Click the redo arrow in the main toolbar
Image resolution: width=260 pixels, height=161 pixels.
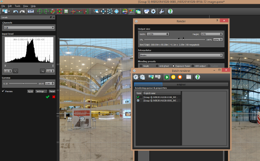tap(22, 11)
